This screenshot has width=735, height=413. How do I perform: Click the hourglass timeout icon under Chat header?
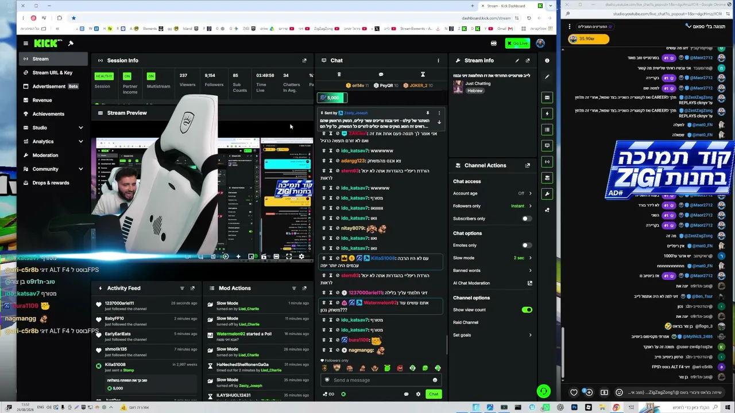click(423, 75)
